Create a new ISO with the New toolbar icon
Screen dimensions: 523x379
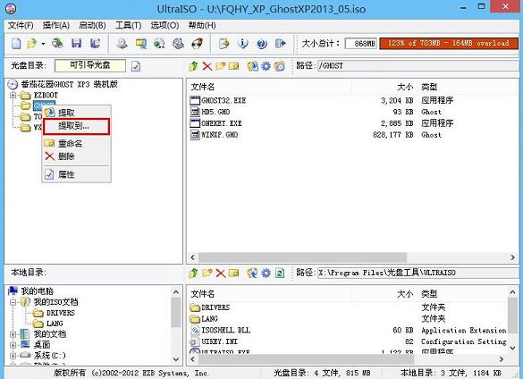(x=16, y=44)
